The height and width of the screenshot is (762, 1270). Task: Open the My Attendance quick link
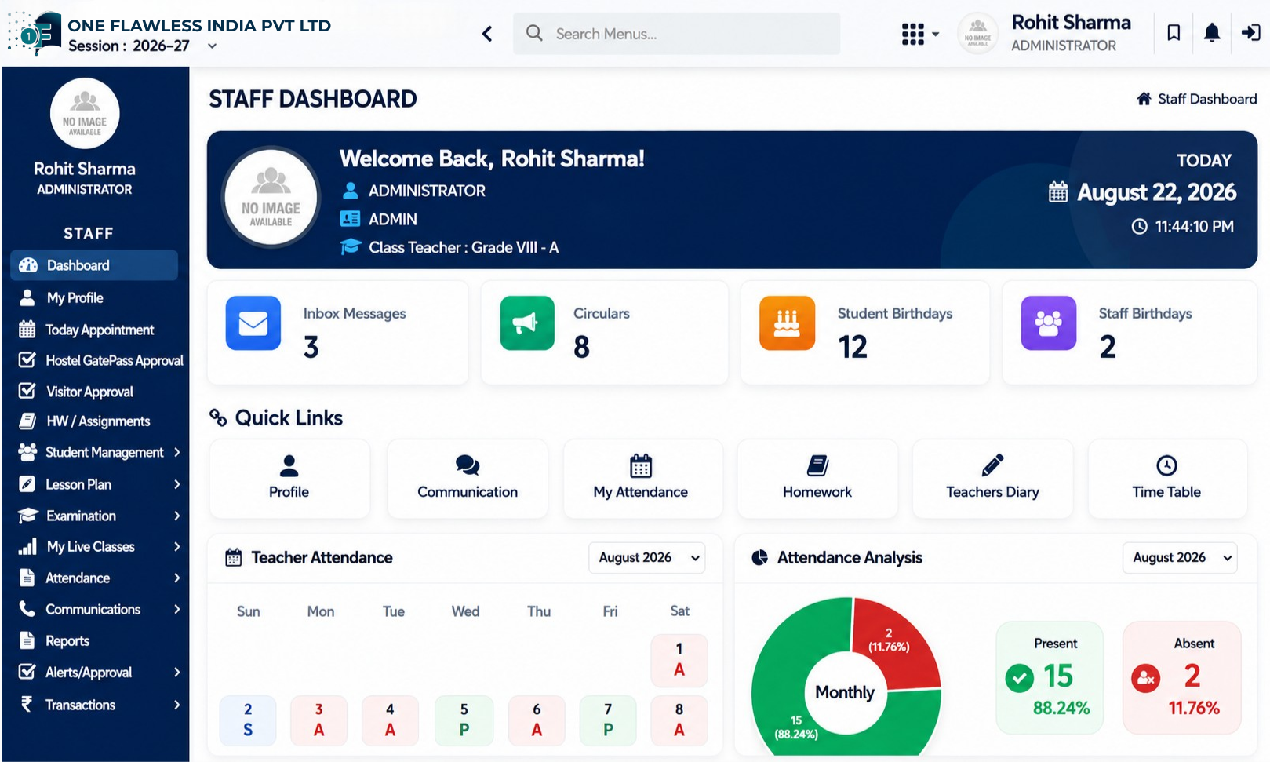point(642,478)
